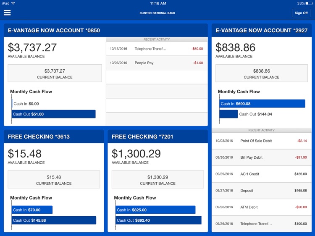Image resolution: width=315 pixels, height=236 pixels.
Task: Tap Clinton National Bank title
Action: [x=157, y=13]
